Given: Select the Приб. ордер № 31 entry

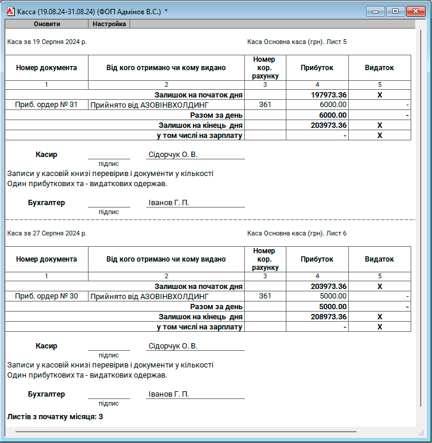Looking at the screenshot, I should 46,105.
